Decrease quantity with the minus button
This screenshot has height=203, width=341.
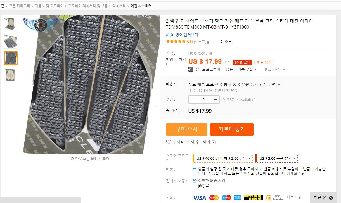point(192,100)
